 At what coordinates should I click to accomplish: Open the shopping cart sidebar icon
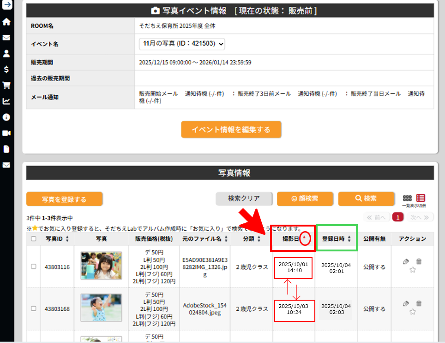[6, 85]
